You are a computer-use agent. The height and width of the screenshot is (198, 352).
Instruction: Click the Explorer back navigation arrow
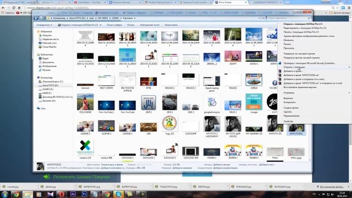tap(36, 18)
